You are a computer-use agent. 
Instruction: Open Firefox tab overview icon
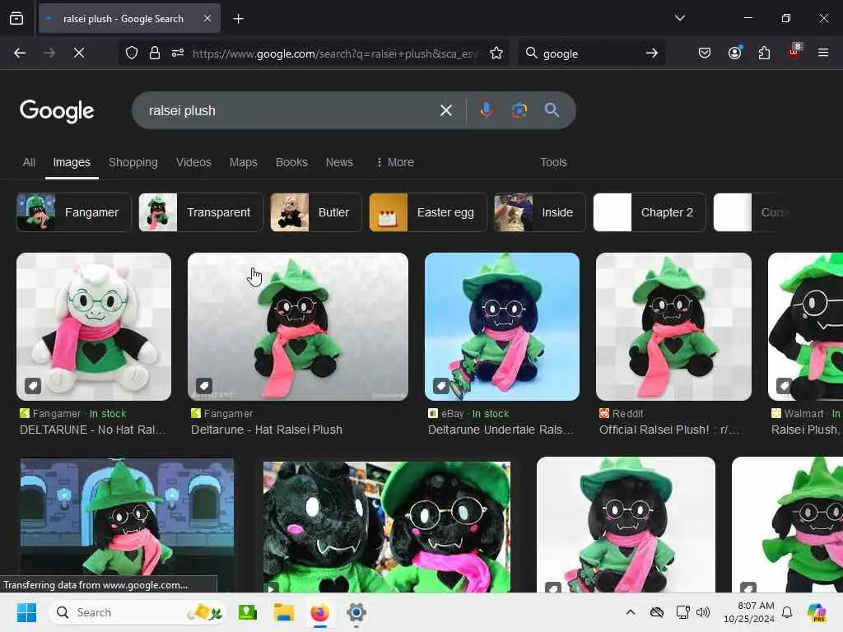16,19
